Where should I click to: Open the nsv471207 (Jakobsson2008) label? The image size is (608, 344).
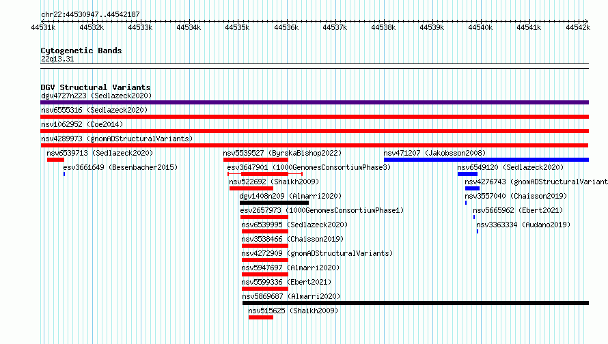pyautogui.click(x=434, y=153)
